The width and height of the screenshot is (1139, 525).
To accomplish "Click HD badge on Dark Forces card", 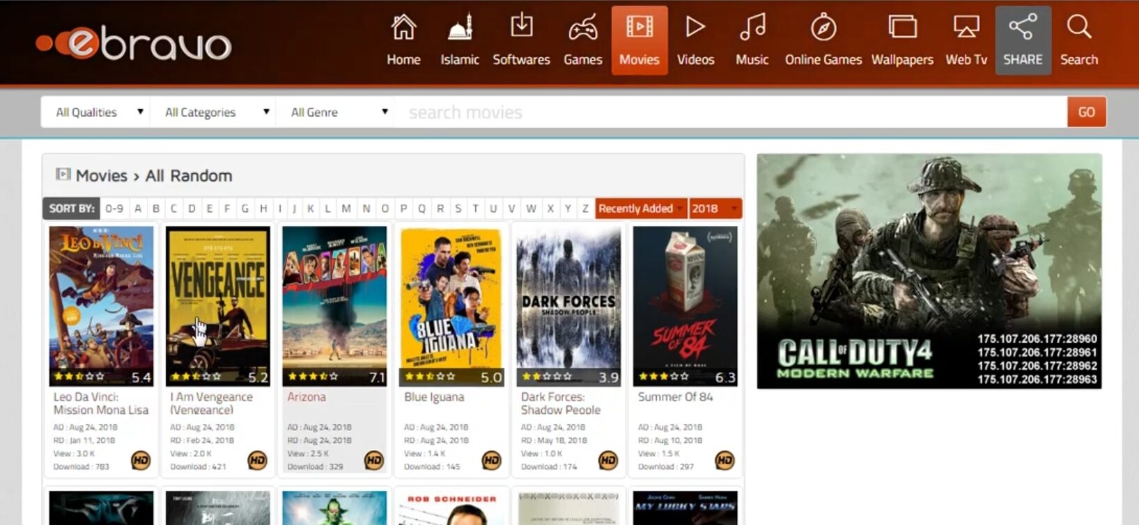I will 608,460.
